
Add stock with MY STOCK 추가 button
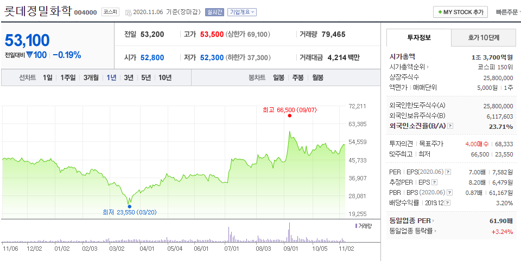[x=460, y=12]
